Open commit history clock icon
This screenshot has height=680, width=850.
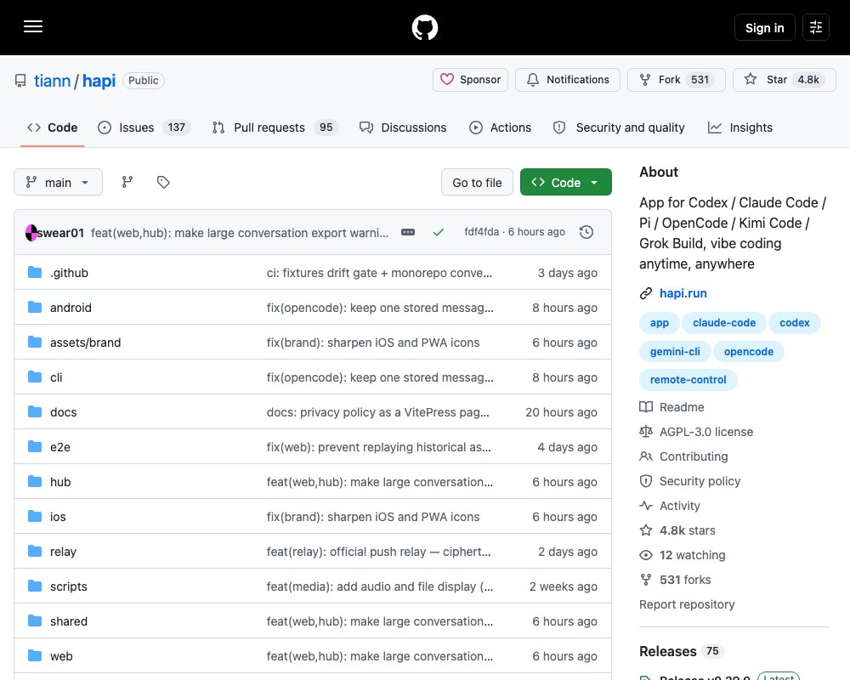pyautogui.click(x=586, y=233)
